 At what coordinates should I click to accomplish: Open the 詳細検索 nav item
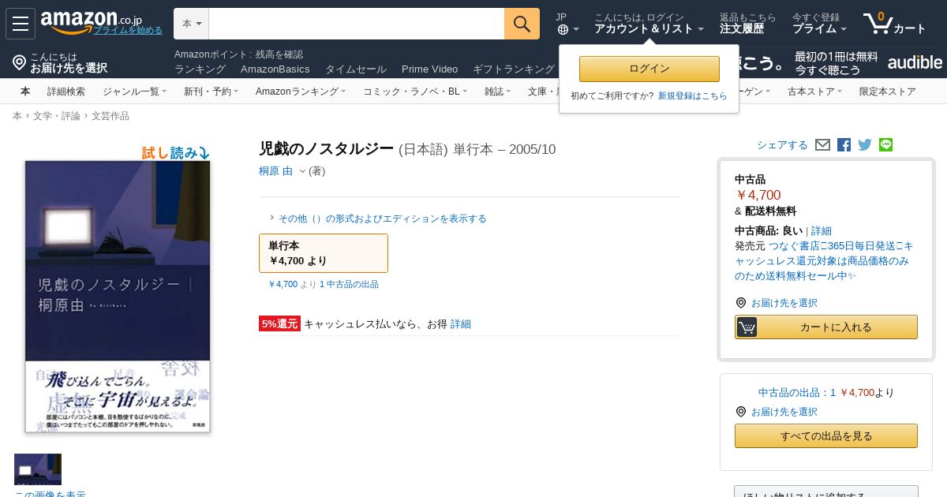[66, 92]
